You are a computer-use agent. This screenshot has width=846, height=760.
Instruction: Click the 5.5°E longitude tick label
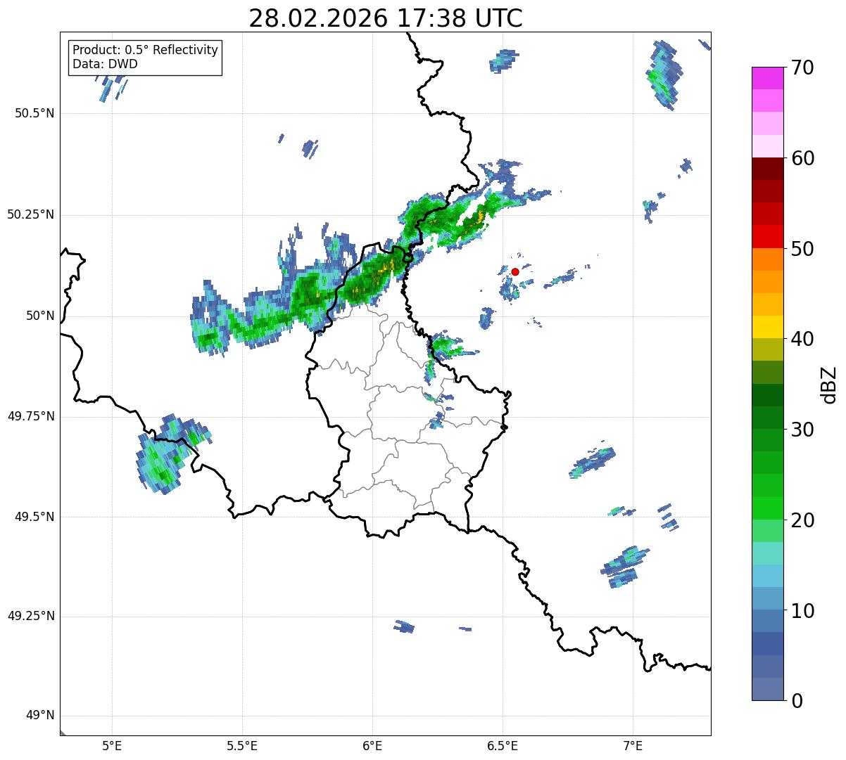(242, 746)
